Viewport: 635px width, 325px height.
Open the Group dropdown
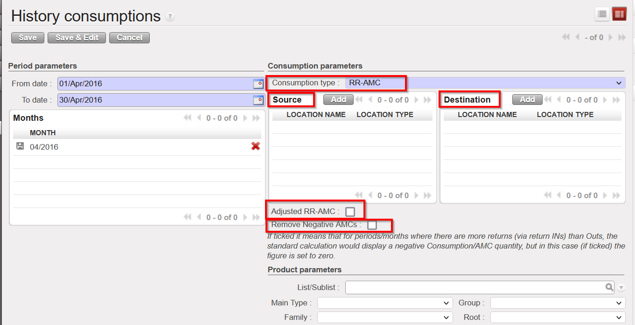[x=557, y=303]
